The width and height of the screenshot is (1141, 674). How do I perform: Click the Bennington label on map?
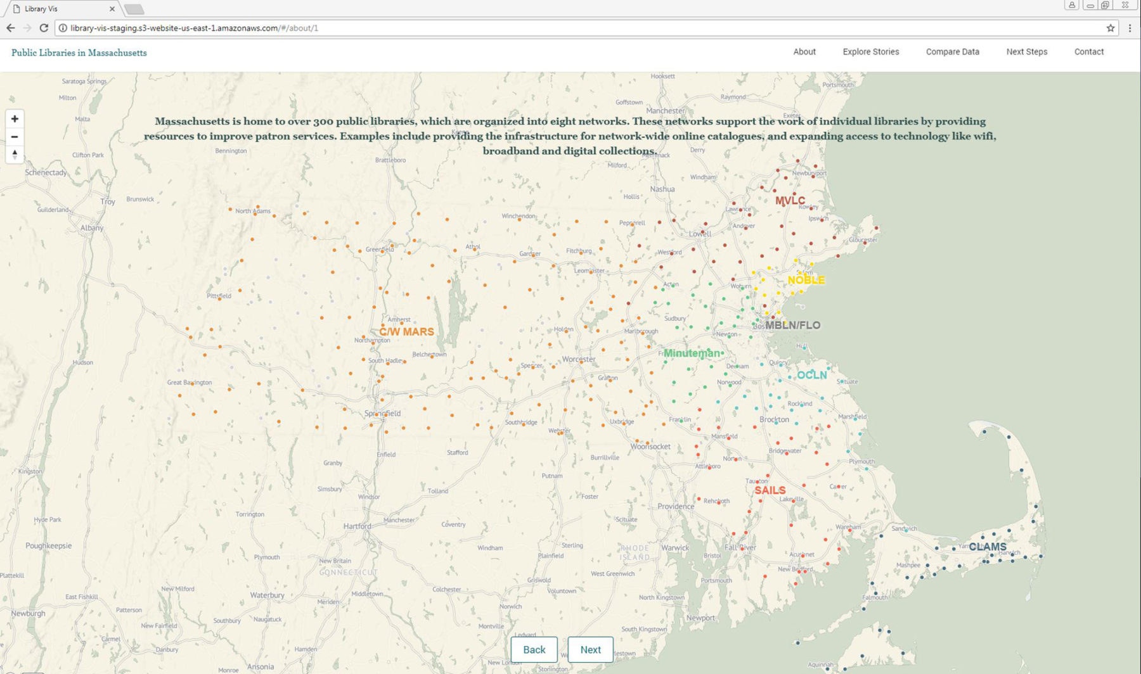pyautogui.click(x=231, y=151)
